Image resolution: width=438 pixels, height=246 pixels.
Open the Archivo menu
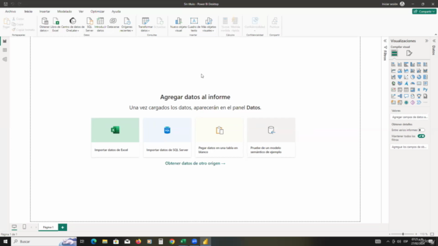(x=11, y=12)
